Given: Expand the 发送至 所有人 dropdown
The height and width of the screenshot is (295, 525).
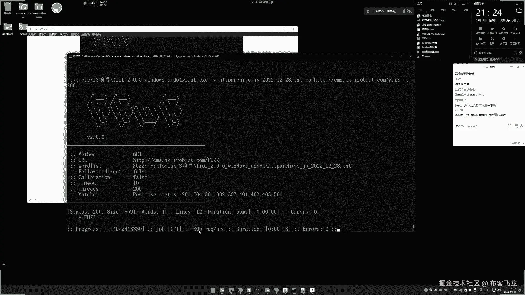Looking at the screenshot, I should coord(472,126).
